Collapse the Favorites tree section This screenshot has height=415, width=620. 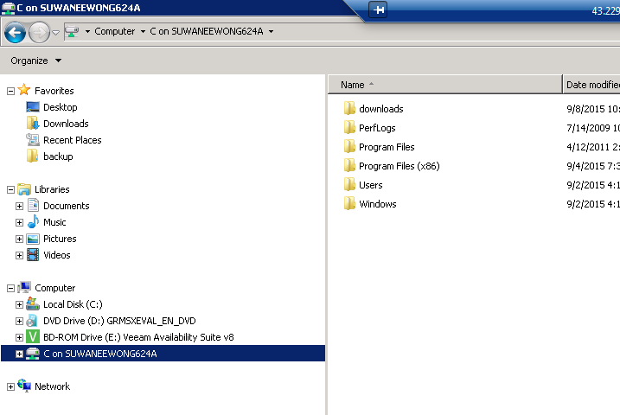pyautogui.click(x=10, y=91)
